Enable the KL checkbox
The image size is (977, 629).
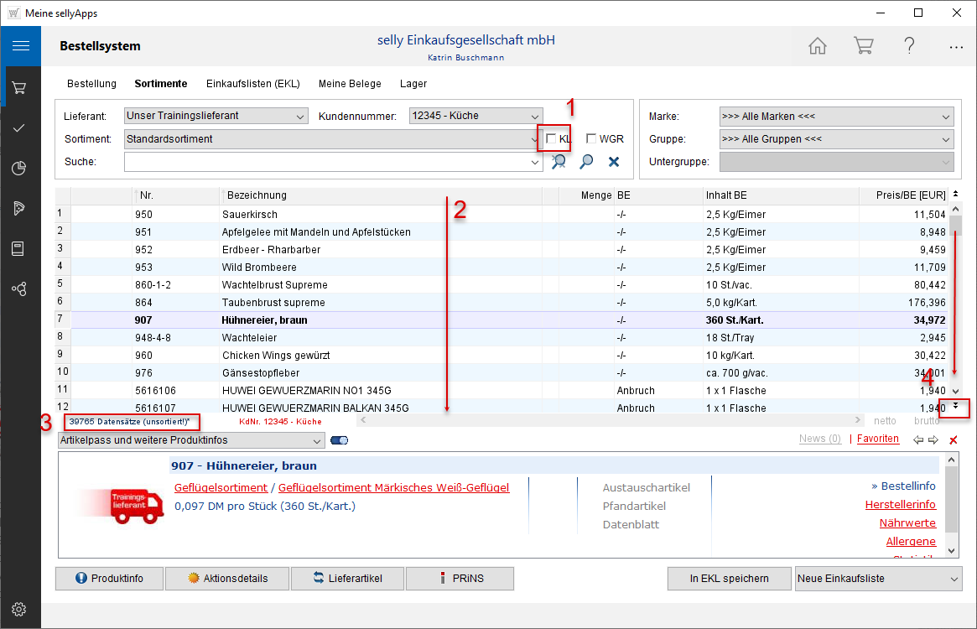click(552, 139)
